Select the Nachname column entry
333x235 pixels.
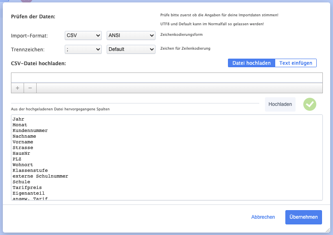click(x=24, y=136)
